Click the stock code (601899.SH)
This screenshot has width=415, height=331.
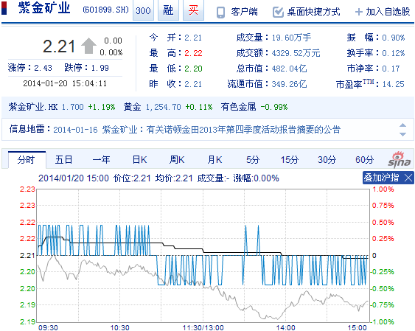(105, 10)
